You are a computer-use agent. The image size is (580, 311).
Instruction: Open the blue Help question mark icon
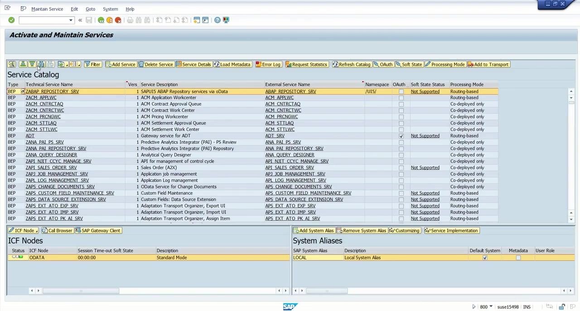tap(217, 20)
